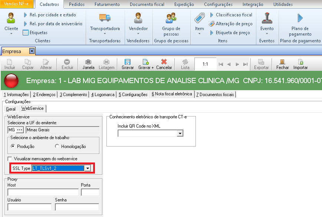Open the SSL Type dropdown
This screenshot has height=217, width=322.
pyautogui.click(x=88, y=168)
